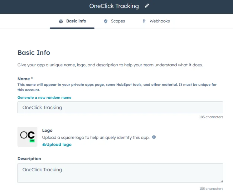Open the Basic info tab
The height and width of the screenshot is (192, 233).
point(72,21)
